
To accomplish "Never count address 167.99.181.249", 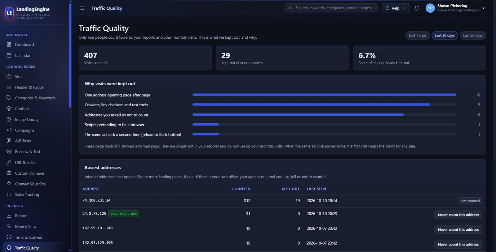I will pyautogui.click(x=458, y=230).
